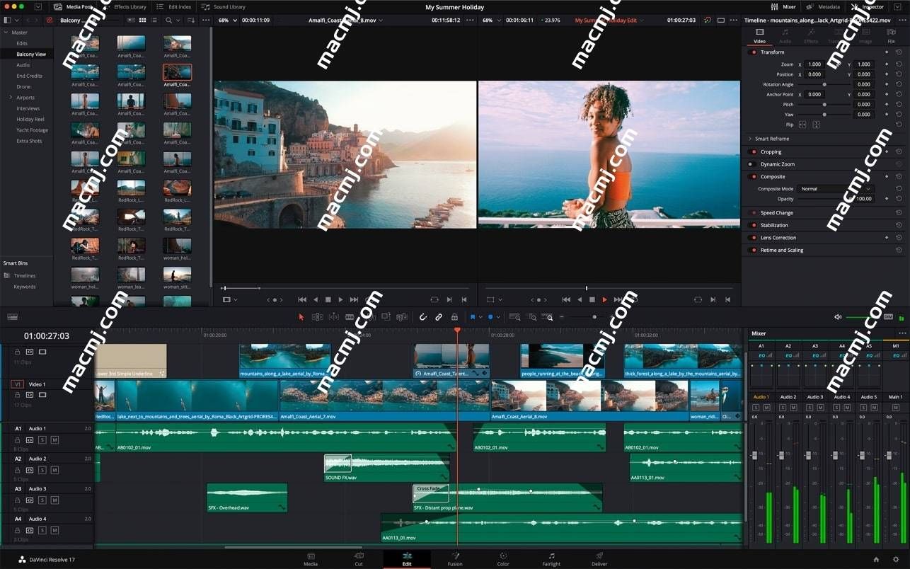The image size is (910, 569).
Task: Open the Sound Library panel
Action: click(x=224, y=6)
